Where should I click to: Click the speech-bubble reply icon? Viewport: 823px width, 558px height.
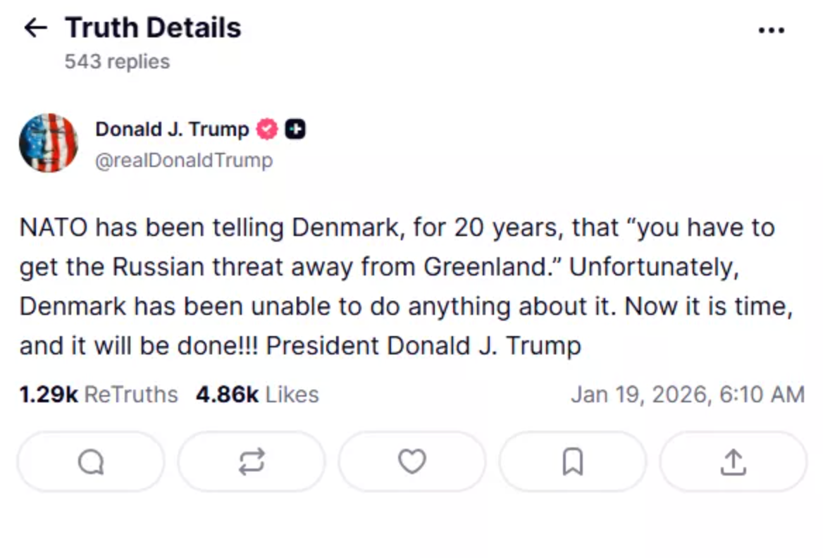click(x=91, y=462)
